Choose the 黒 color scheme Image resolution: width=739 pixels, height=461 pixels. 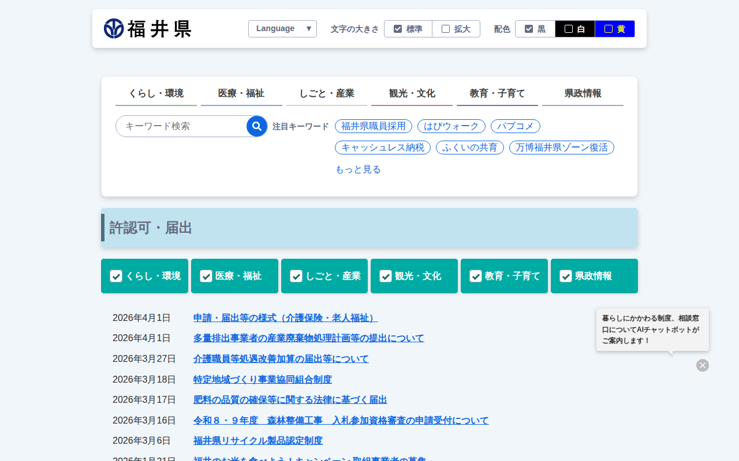tap(535, 29)
